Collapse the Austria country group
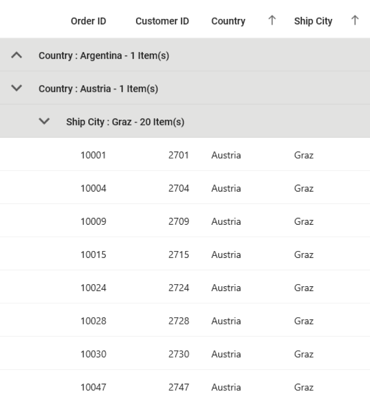This screenshot has width=370, height=417. 17,88
